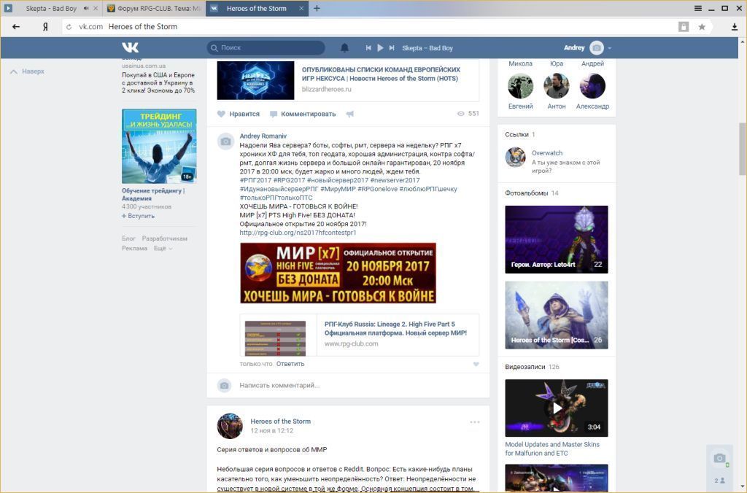Open notifications bell icon
Screen dimensions: 747x493
pos(344,47)
